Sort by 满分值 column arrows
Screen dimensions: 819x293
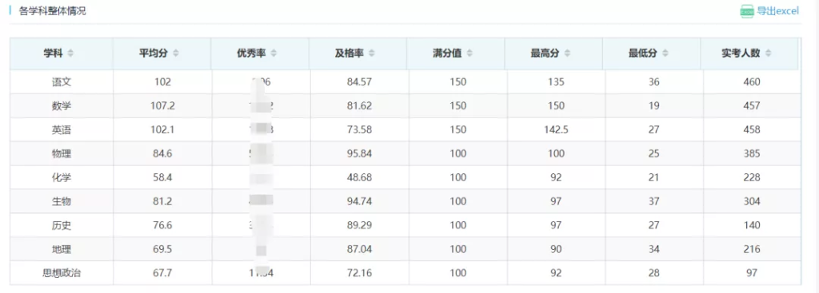tap(469, 53)
